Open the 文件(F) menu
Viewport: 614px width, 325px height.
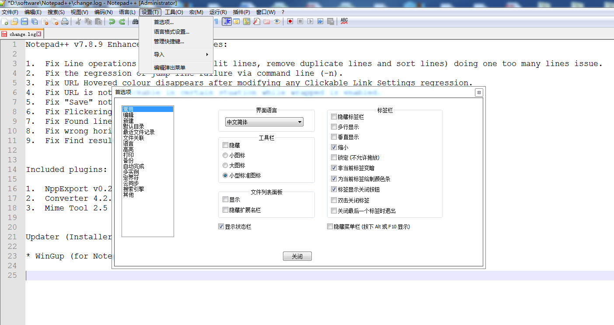10,12
